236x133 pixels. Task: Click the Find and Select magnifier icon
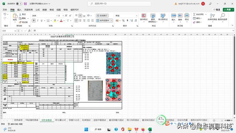pos(223,16)
